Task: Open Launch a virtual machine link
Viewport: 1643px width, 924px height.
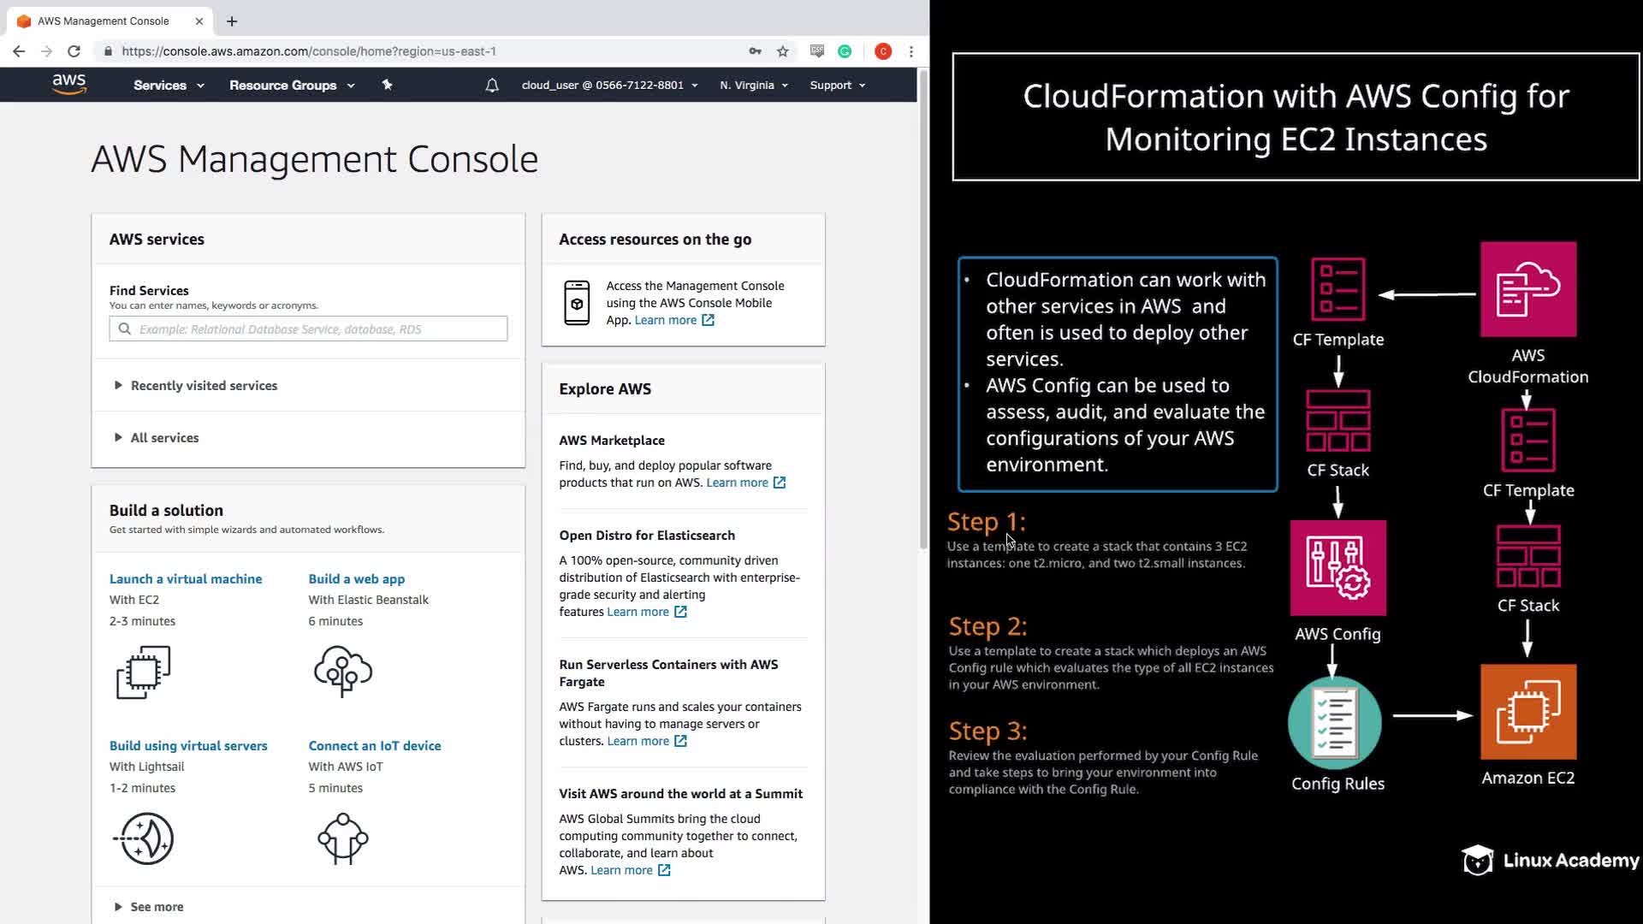Action: 186,579
